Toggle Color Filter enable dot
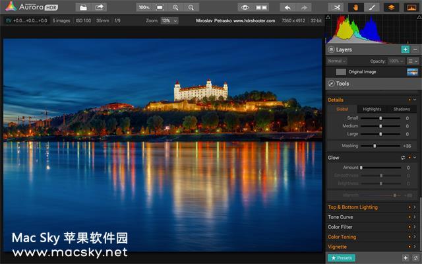Image resolution: width=422 pixels, height=264 pixels. pyautogui.click(x=409, y=227)
